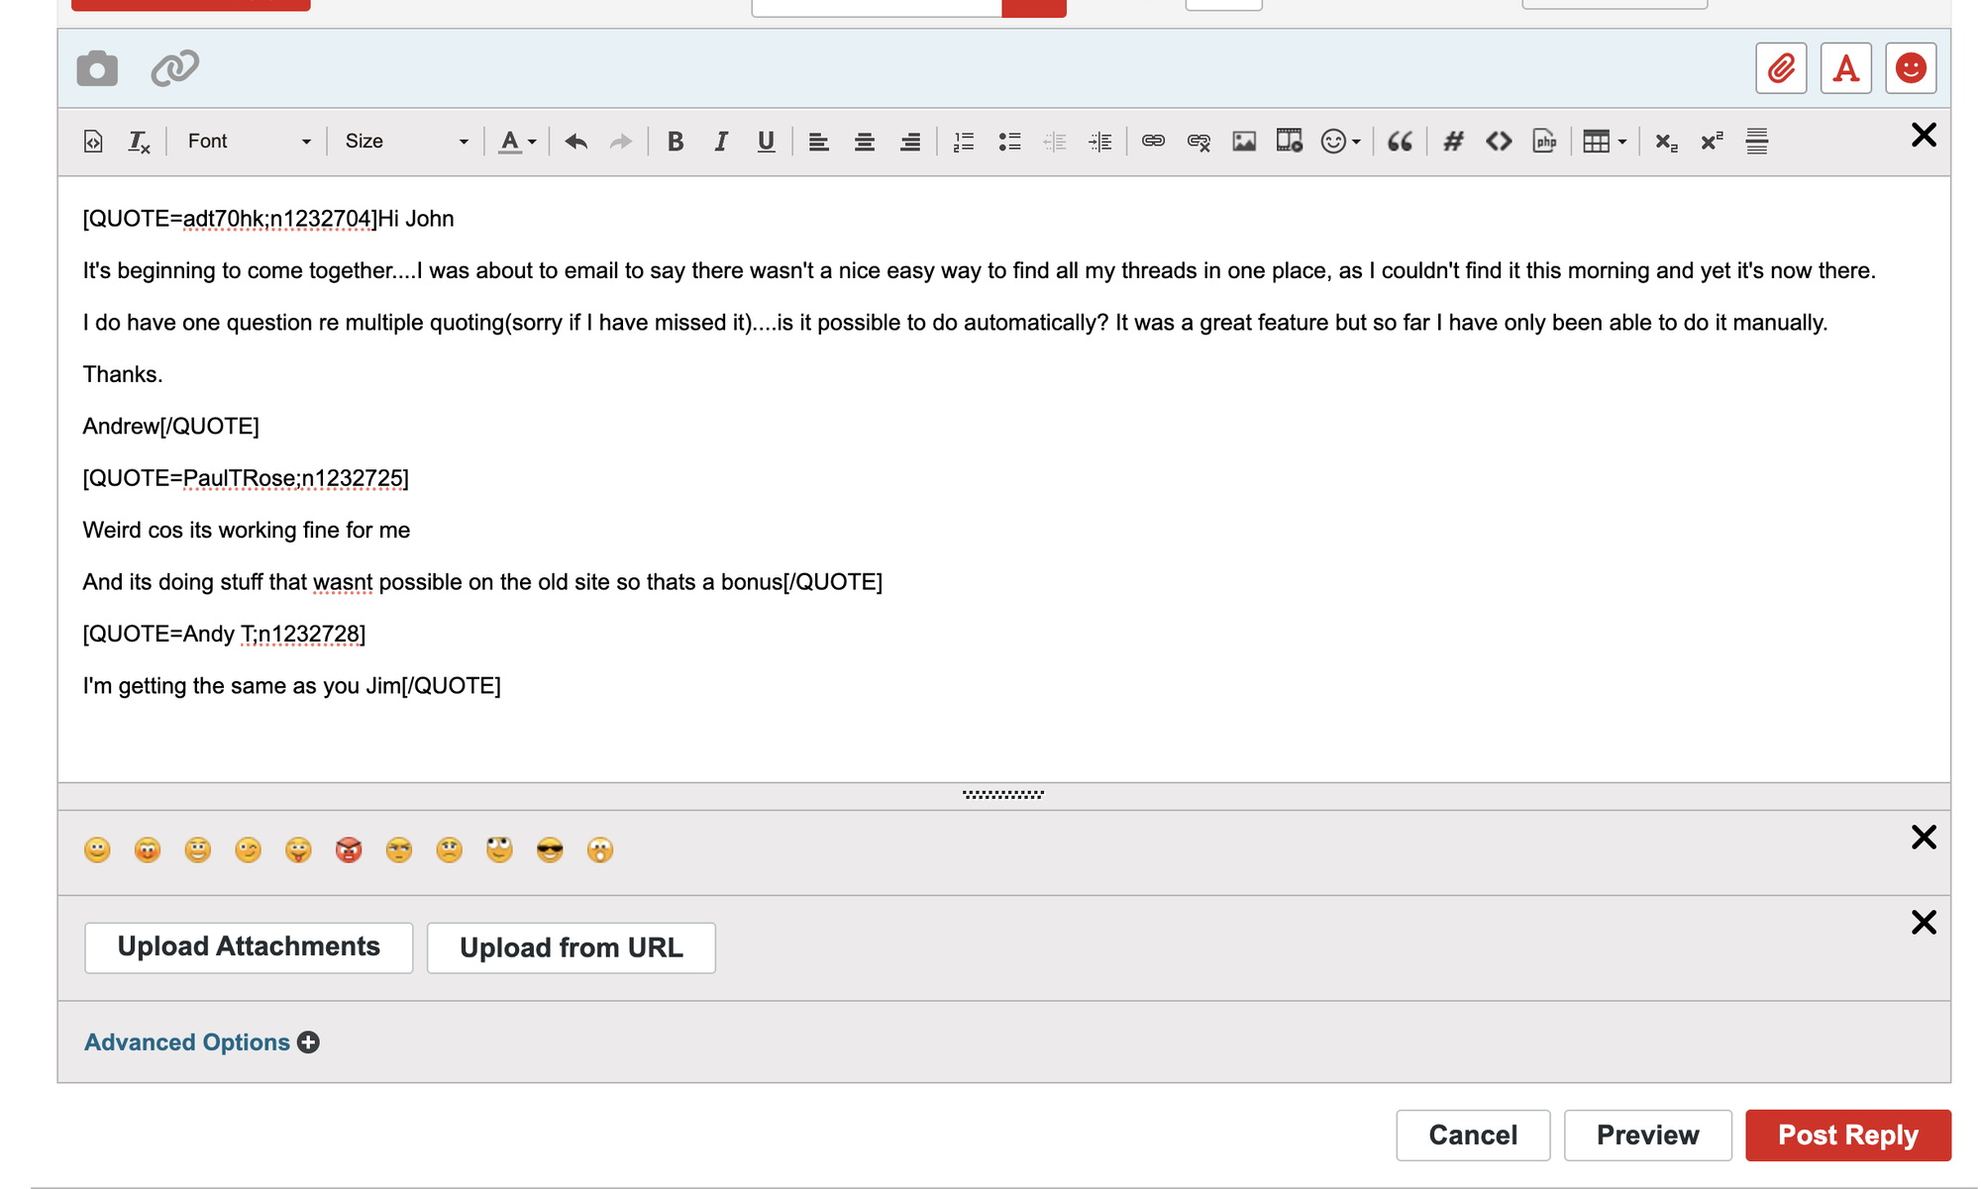The width and height of the screenshot is (1981, 1189).
Task: Insert code tags with angle brackets icon
Action: 1499,142
